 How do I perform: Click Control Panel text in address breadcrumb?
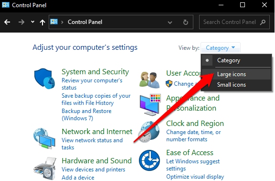[x=85, y=22]
